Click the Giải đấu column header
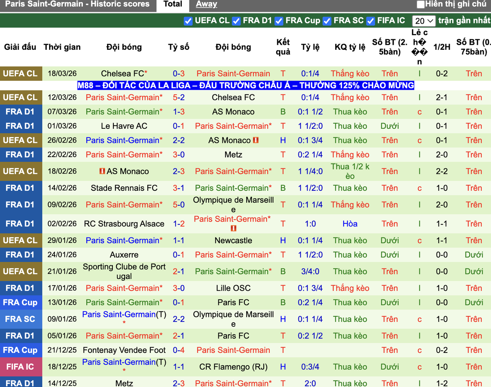Screen dimensions: 491x387 [x=20, y=47]
